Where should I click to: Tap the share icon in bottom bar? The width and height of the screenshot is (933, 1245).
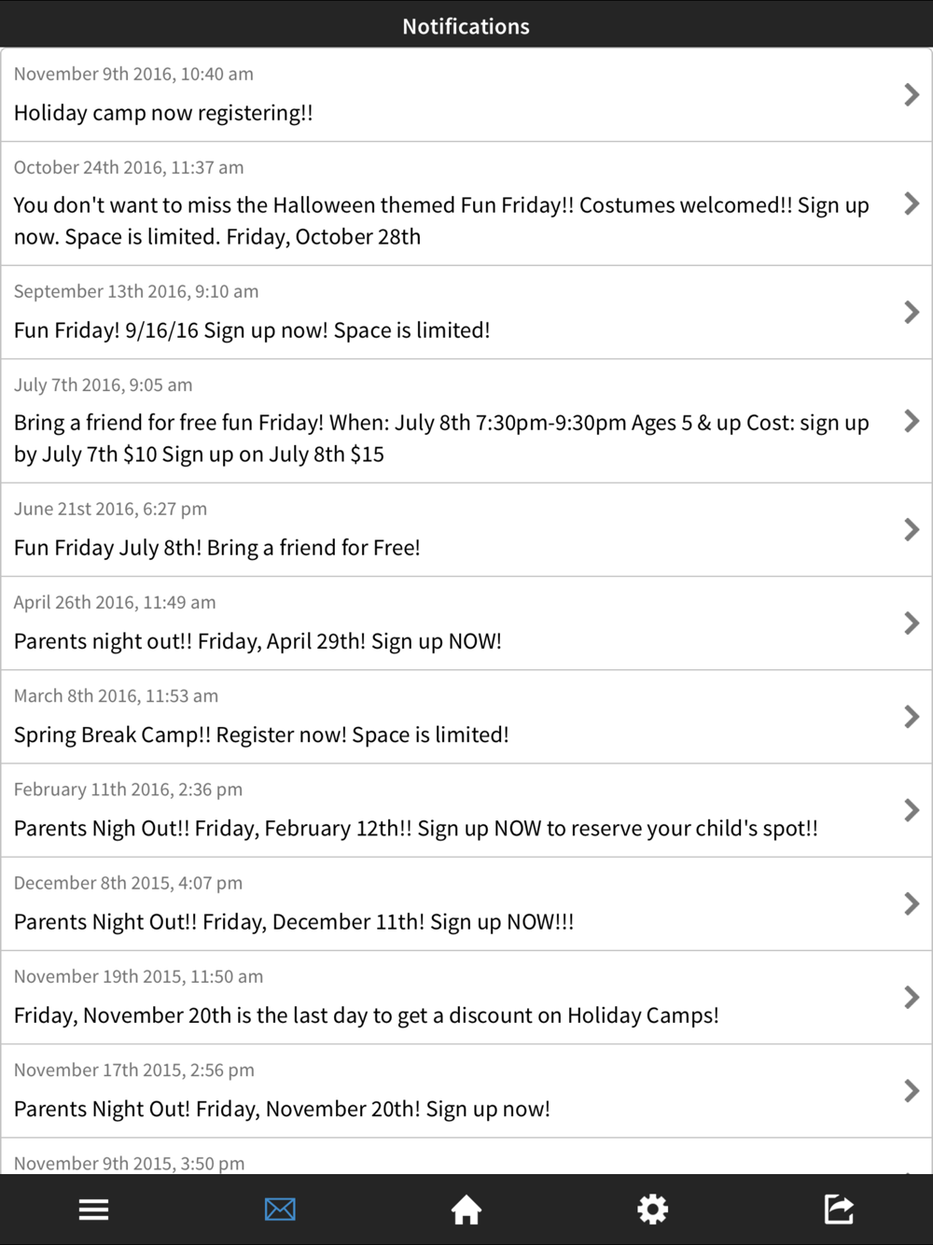839,1210
